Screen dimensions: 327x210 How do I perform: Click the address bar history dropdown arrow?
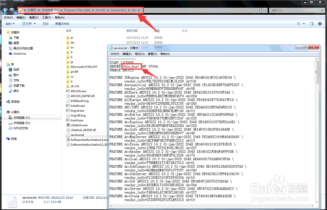(x=260, y=10)
